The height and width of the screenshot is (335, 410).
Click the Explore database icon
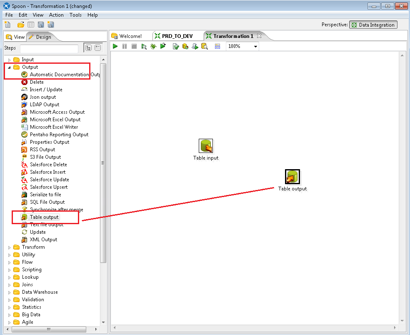click(x=205, y=46)
